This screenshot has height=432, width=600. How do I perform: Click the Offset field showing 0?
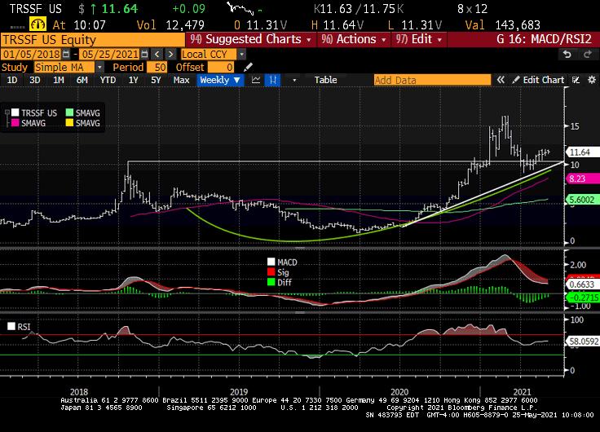221,68
